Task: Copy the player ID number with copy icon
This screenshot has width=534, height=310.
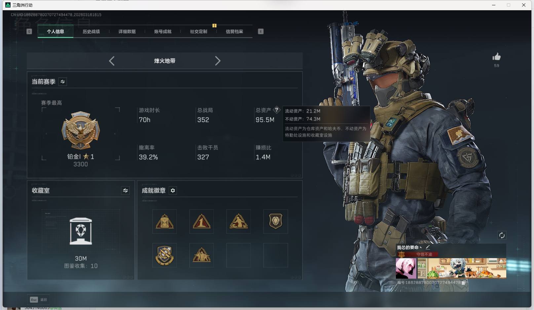Action: coord(463,283)
